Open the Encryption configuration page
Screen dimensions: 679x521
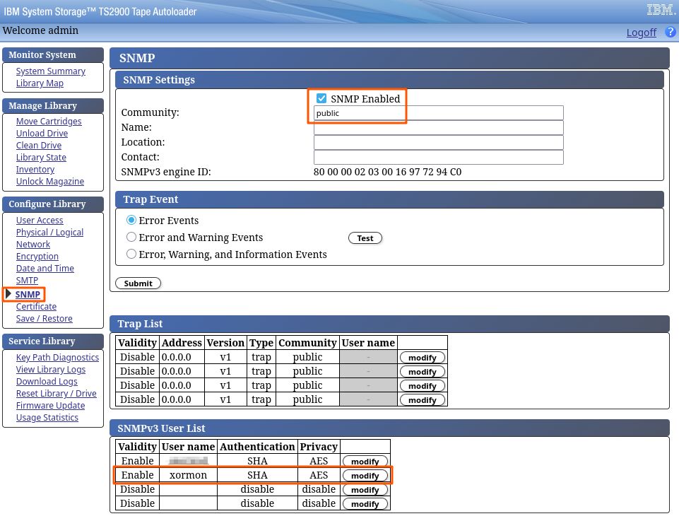[x=37, y=257]
